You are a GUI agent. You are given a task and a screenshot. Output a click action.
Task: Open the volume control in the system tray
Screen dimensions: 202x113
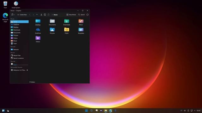click(x=185, y=110)
